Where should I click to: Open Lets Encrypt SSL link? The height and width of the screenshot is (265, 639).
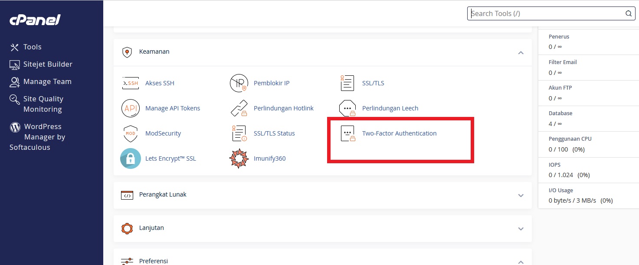point(170,158)
